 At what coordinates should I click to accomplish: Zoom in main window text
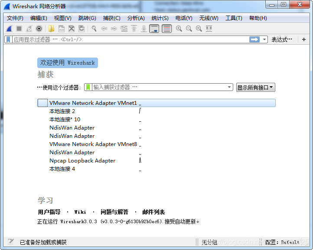pos(179,29)
